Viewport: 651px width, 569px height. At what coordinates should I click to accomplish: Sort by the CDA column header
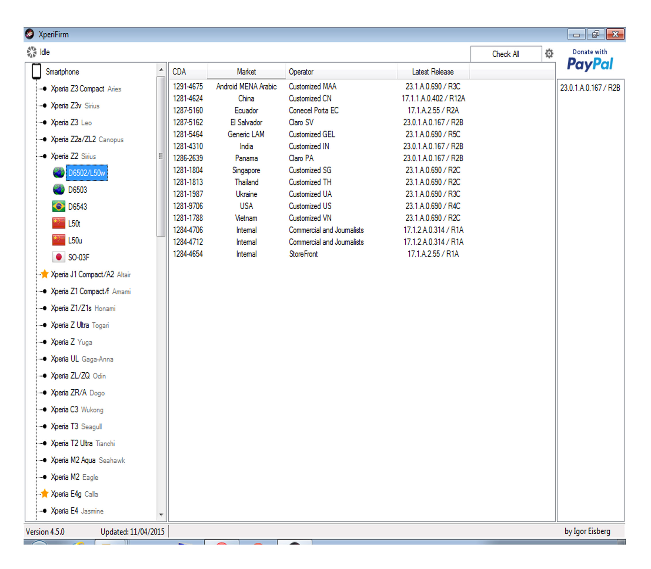(x=188, y=72)
